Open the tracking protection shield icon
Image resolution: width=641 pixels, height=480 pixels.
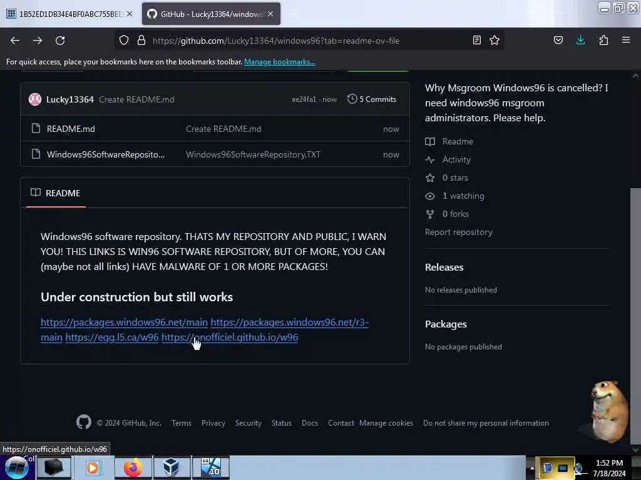124,41
